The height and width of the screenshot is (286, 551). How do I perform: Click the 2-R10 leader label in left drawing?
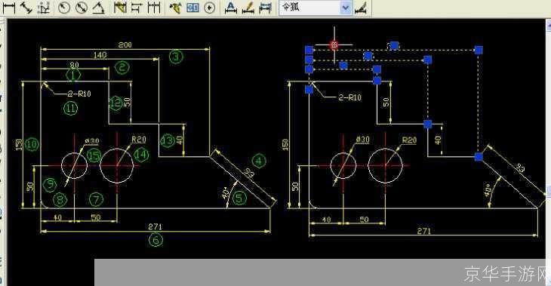(x=79, y=94)
